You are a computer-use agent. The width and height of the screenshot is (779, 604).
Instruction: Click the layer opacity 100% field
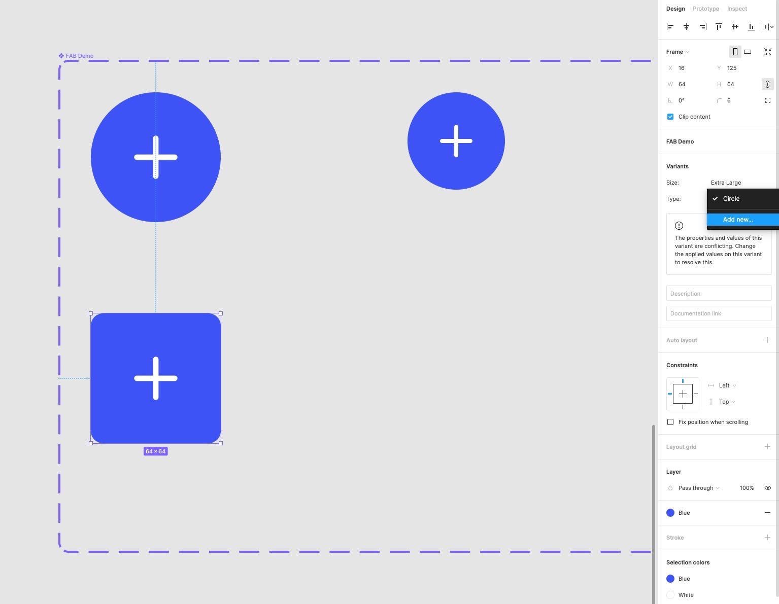[747, 488]
